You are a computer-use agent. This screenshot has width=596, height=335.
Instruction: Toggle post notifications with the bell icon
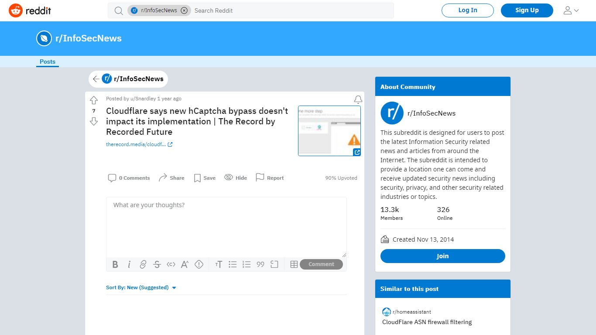pyautogui.click(x=358, y=99)
